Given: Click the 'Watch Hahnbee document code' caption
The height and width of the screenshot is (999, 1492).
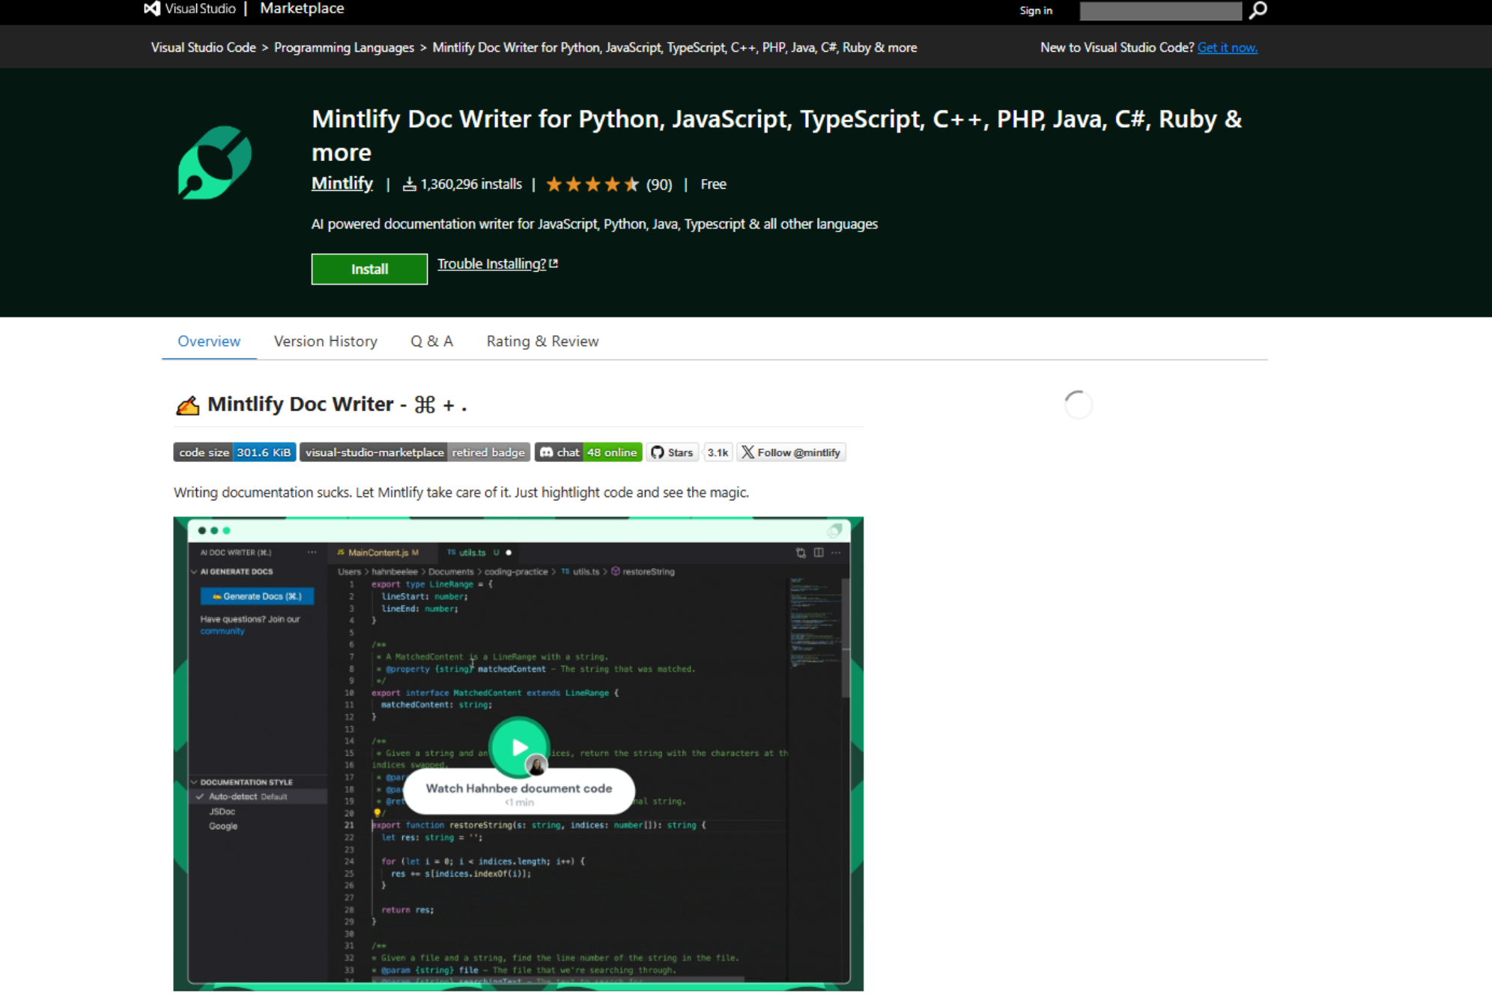Looking at the screenshot, I should [x=519, y=789].
